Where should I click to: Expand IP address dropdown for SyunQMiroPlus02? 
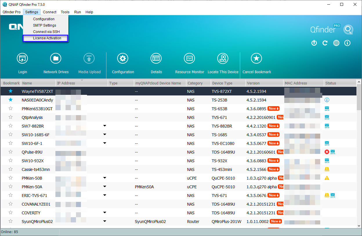[x=105, y=221]
